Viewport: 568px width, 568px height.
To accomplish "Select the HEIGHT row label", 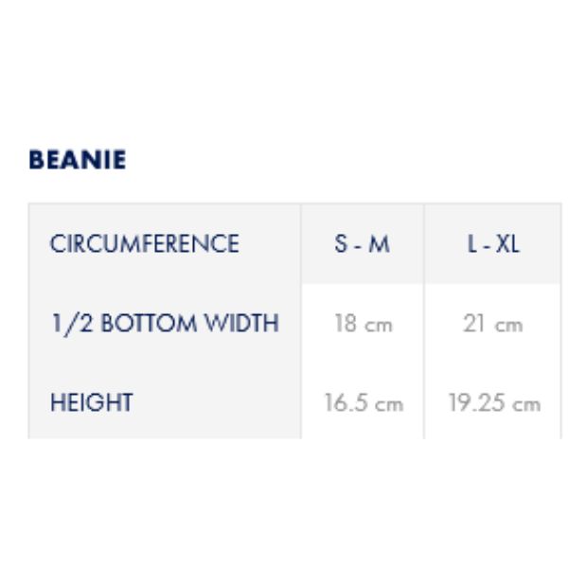I will tap(91, 402).
